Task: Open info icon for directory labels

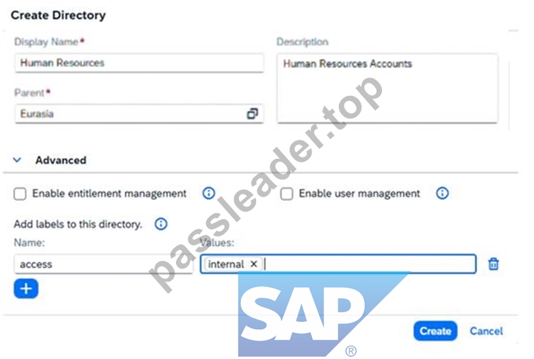Action: [161, 224]
